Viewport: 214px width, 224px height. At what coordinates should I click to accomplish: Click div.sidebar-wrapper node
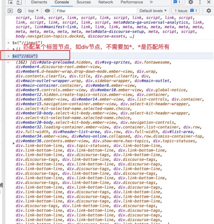(108, 81)
